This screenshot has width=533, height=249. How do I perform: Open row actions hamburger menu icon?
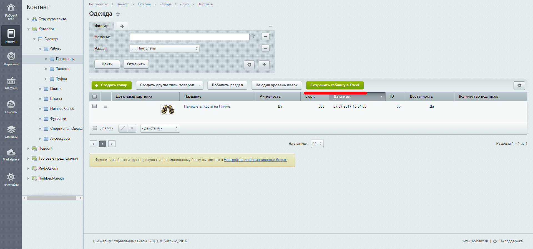pos(105,106)
